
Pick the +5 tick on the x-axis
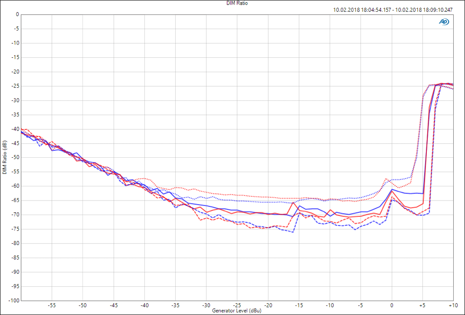[422, 305]
